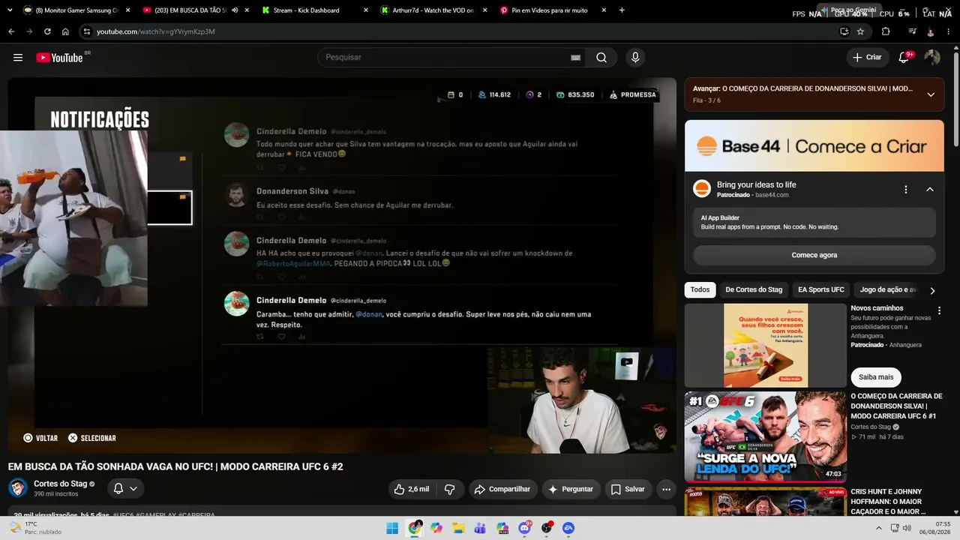Viewport: 960px width, 540px height.
Task: Open File Explorer from the taskbar
Action: (x=458, y=528)
